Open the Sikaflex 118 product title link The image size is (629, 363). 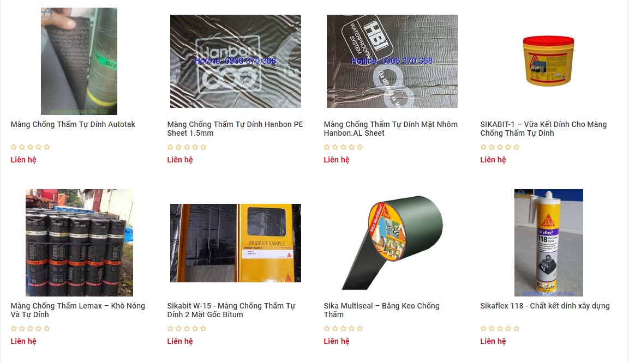(x=545, y=306)
